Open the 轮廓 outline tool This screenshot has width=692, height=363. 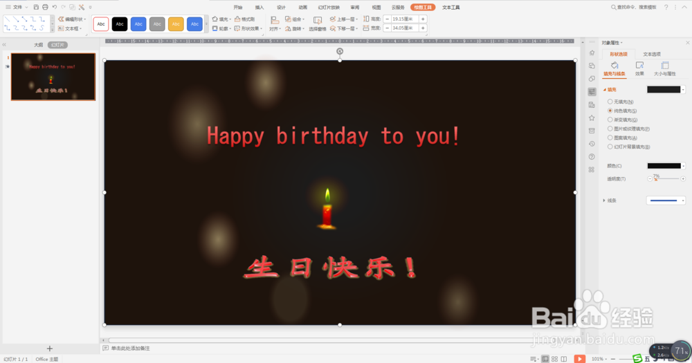click(221, 28)
